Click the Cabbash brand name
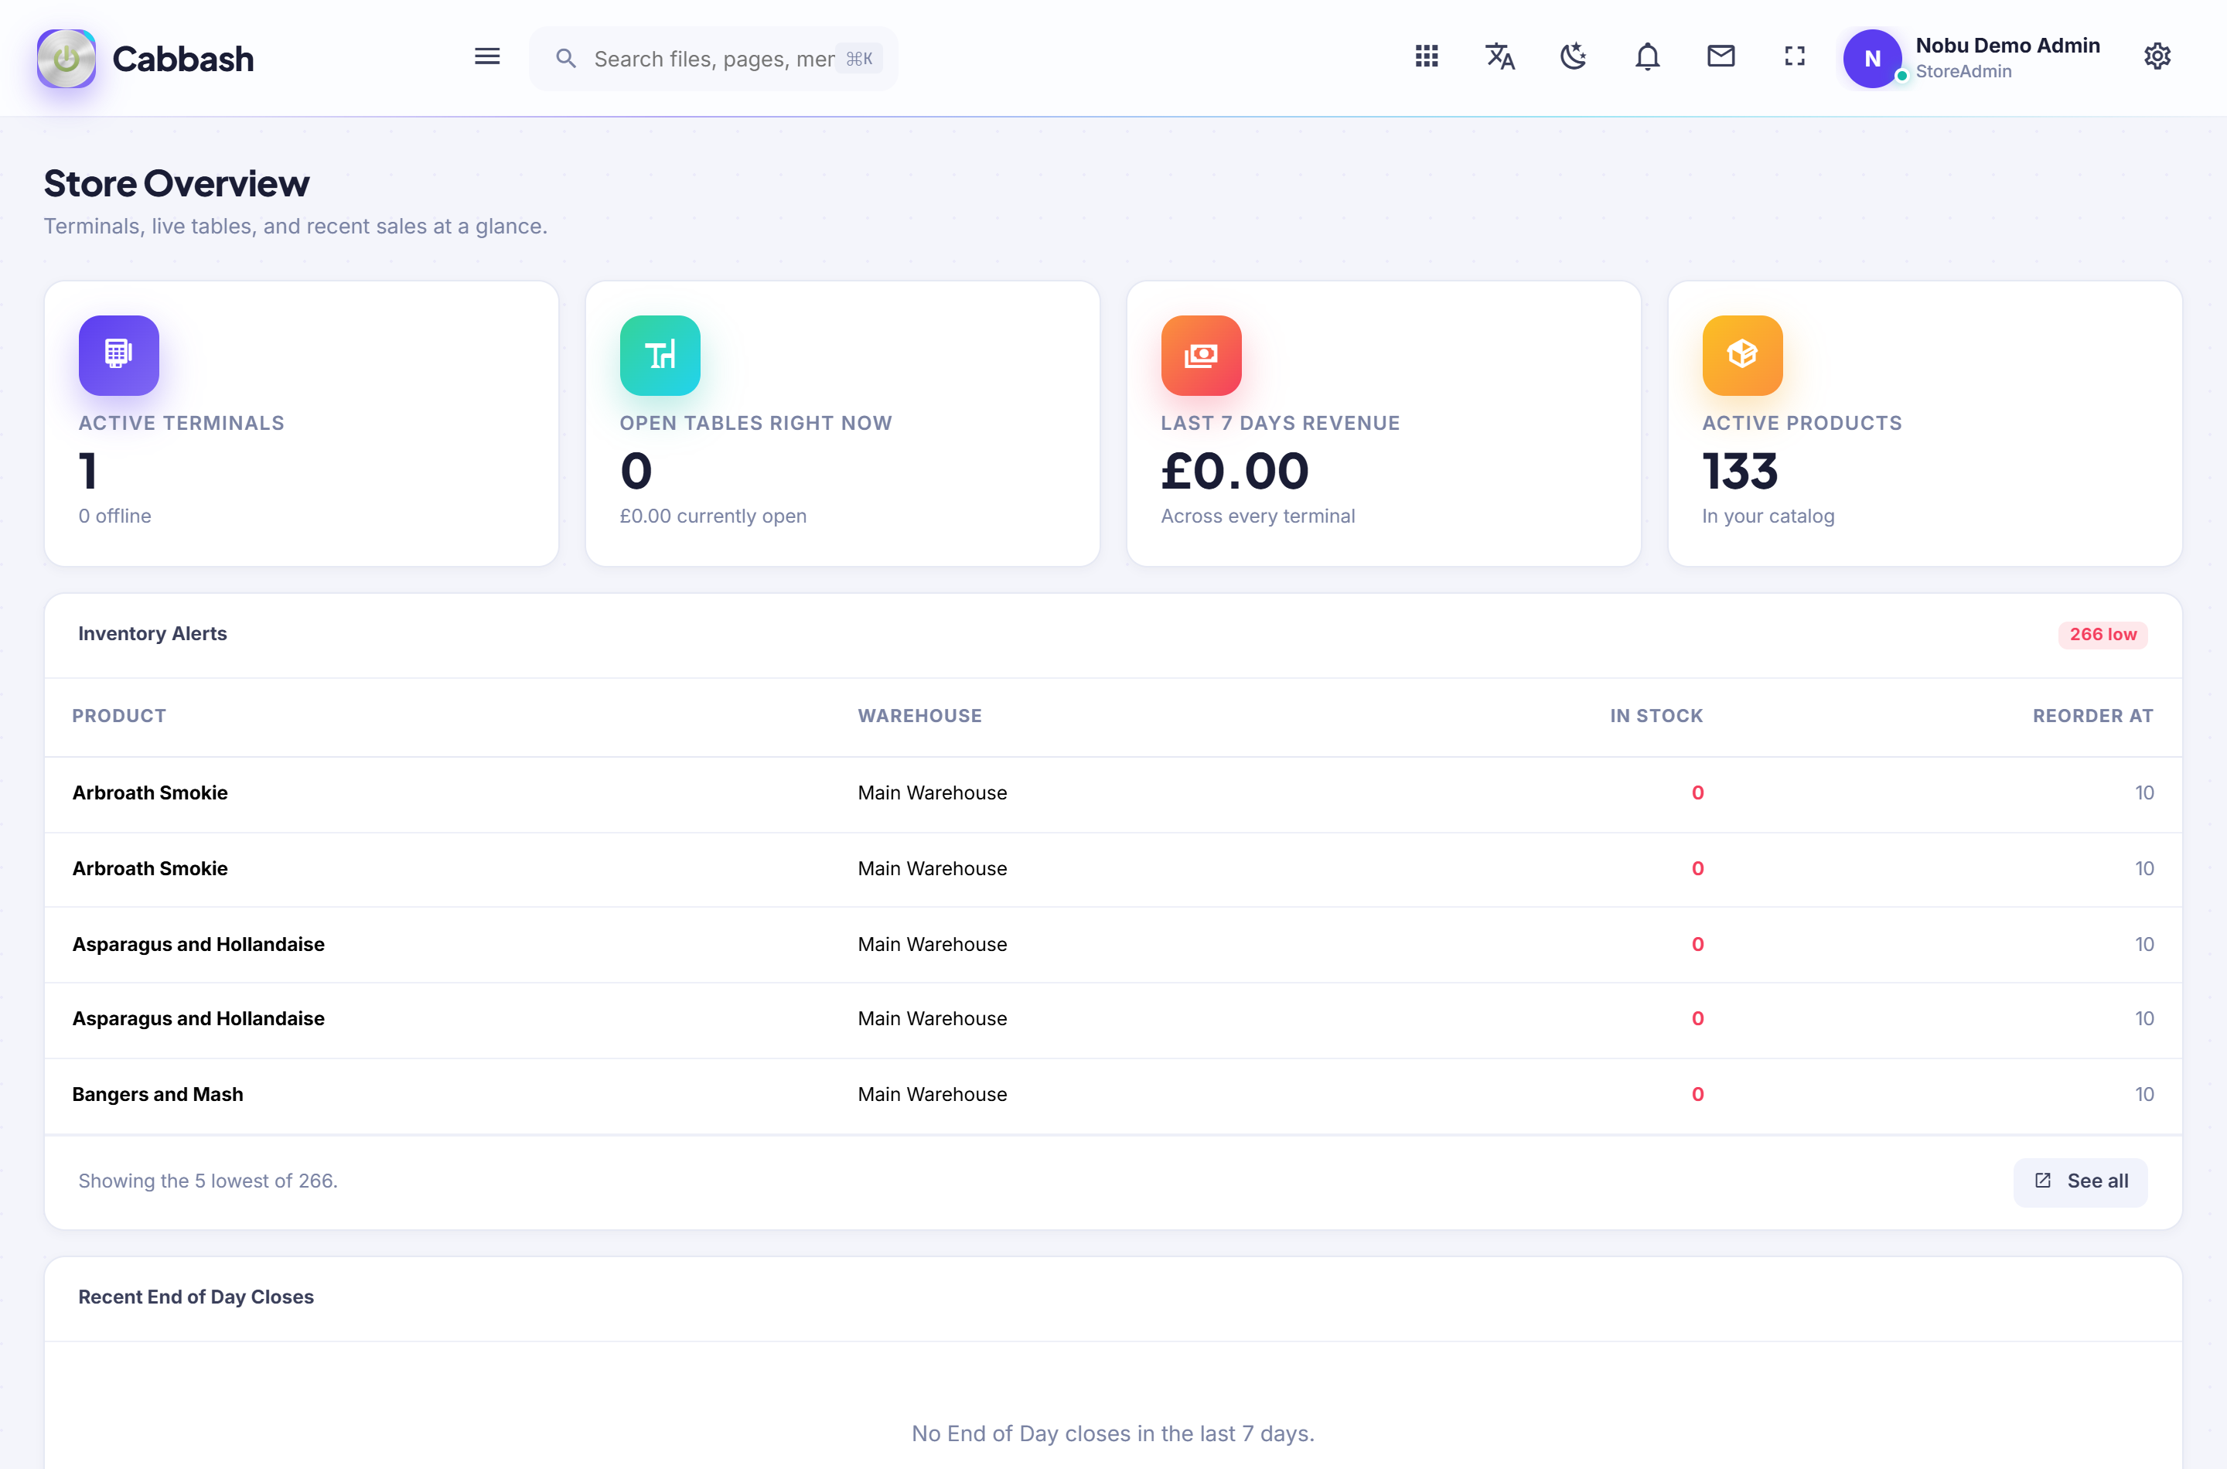2227x1469 pixels. click(182, 59)
